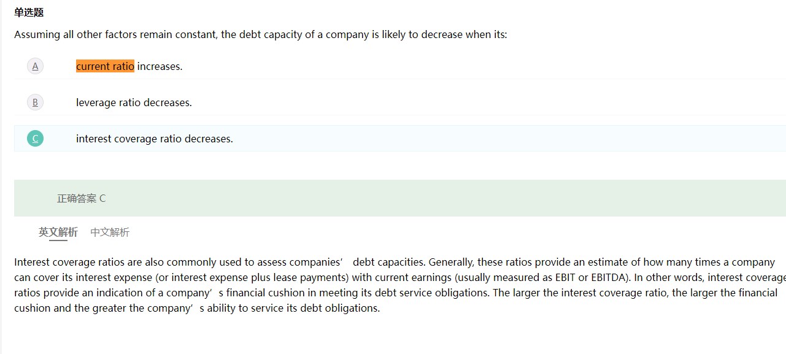Screen dimensions: 786x354
Task: Select the green option C circle
Action: coord(35,139)
